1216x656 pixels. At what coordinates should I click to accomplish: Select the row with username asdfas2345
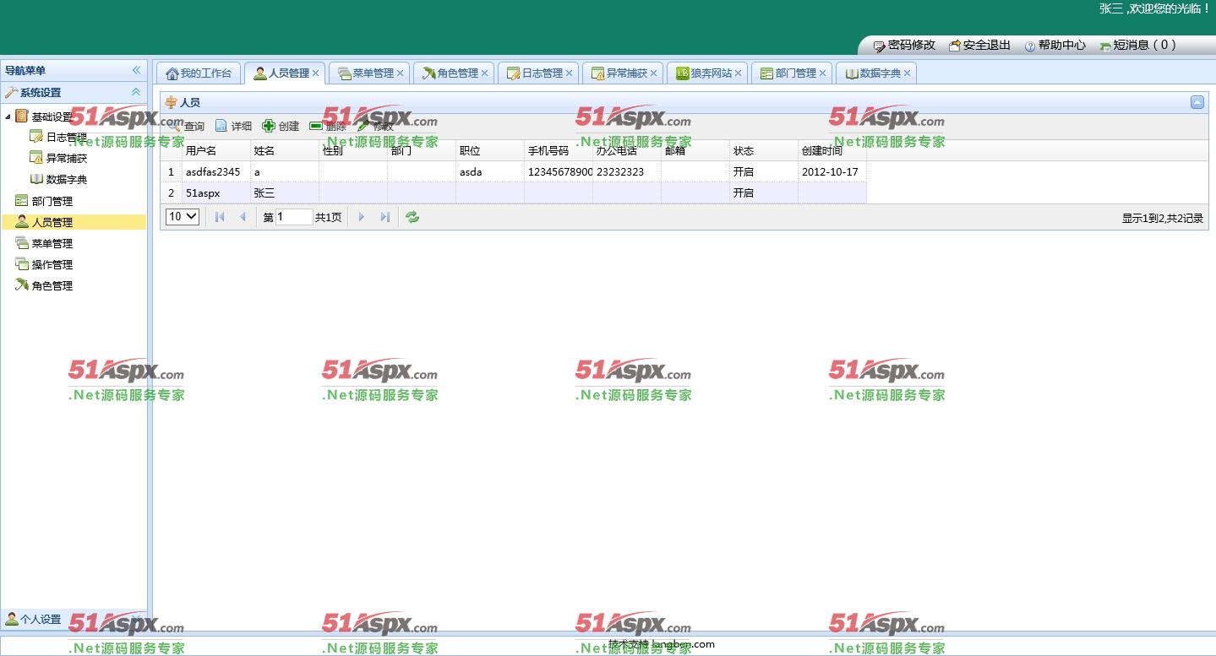[514, 171]
